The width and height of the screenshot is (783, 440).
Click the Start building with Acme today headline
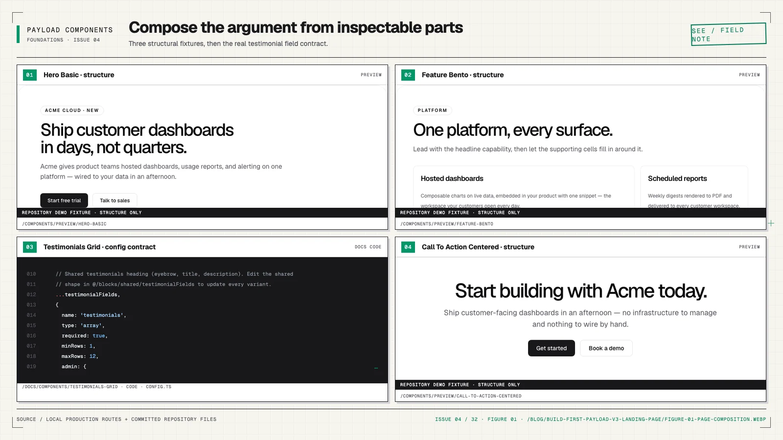click(x=581, y=291)
